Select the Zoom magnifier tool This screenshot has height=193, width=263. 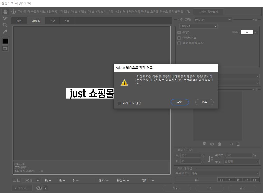(x=5, y=25)
